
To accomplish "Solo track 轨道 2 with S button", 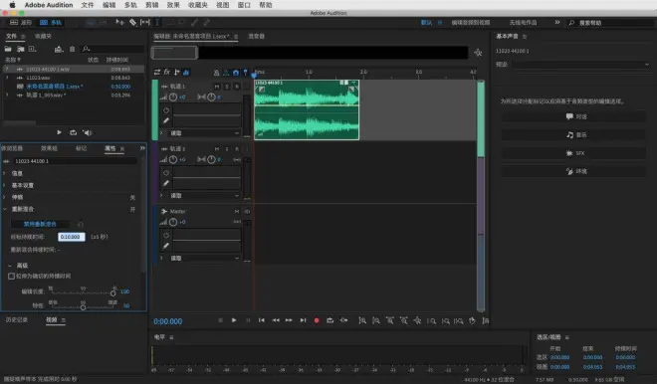I will (x=227, y=148).
